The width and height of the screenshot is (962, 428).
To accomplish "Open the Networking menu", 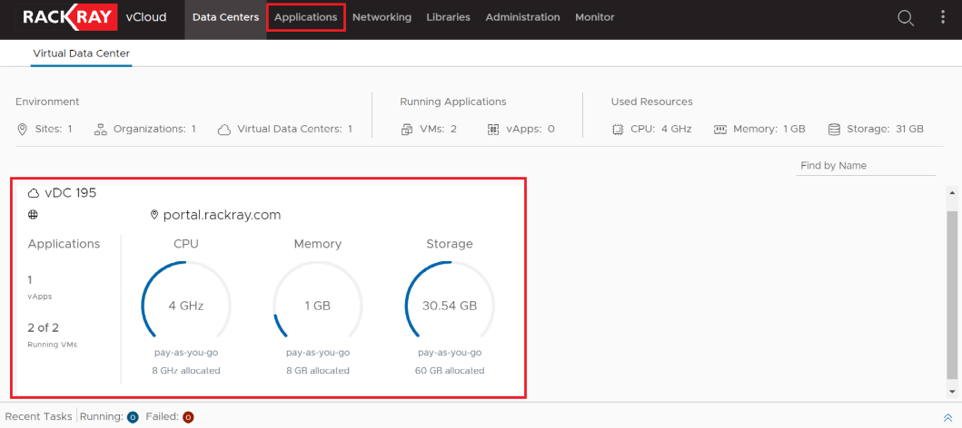I will pyautogui.click(x=382, y=17).
